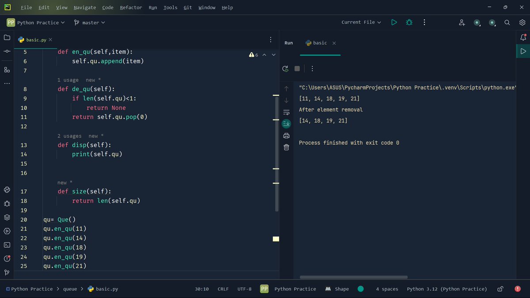This screenshot has height=298, width=530.
Task: Print the console output icon
Action: tap(286, 136)
